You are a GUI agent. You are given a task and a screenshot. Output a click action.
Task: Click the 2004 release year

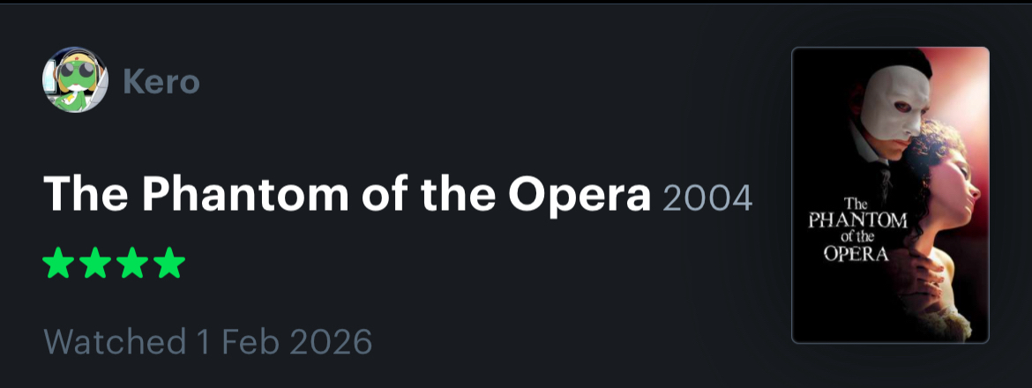tap(707, 198)
